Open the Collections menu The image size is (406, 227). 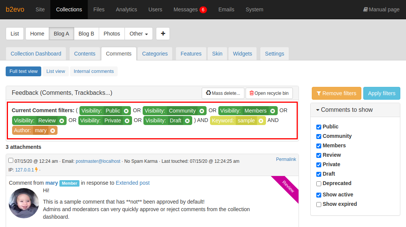(69, 9)
